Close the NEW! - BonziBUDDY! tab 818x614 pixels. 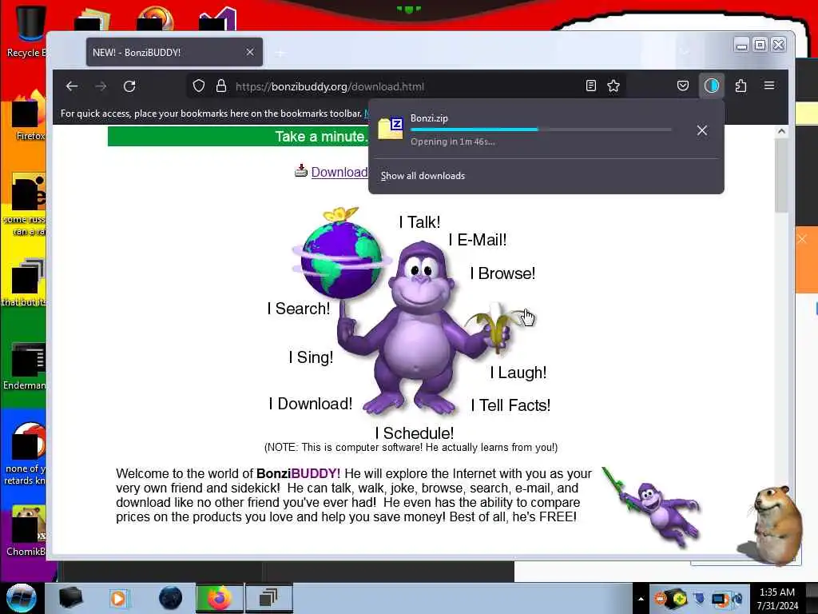[250, 52]
